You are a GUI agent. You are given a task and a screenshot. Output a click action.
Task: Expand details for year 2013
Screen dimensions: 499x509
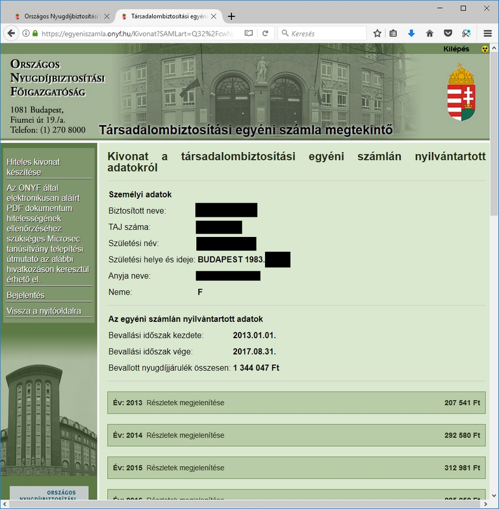coord(185,403)
